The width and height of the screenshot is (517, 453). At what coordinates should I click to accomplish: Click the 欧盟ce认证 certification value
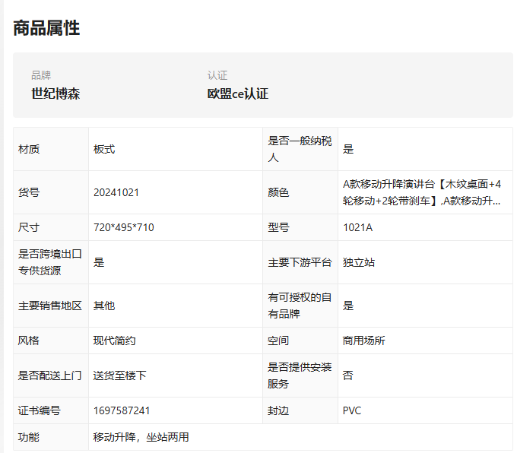pos(238,93)
